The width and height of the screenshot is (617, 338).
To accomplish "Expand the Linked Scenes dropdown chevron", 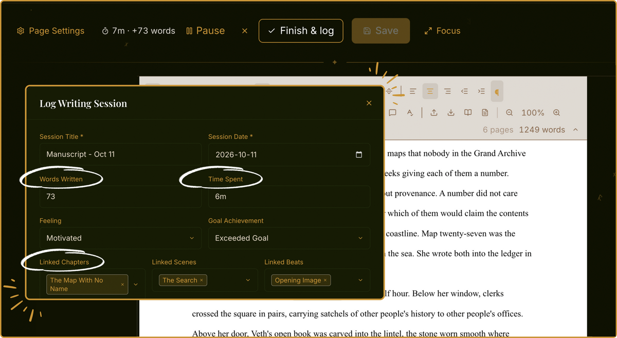I will [x=248, y=280].
